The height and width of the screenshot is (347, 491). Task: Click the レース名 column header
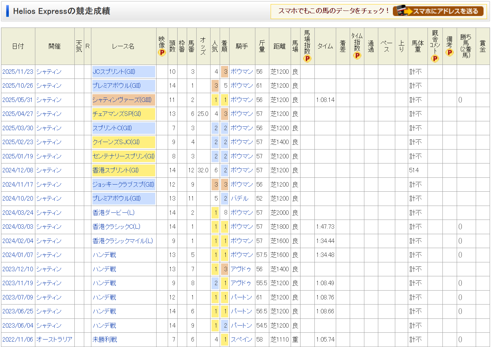[123, 46]
